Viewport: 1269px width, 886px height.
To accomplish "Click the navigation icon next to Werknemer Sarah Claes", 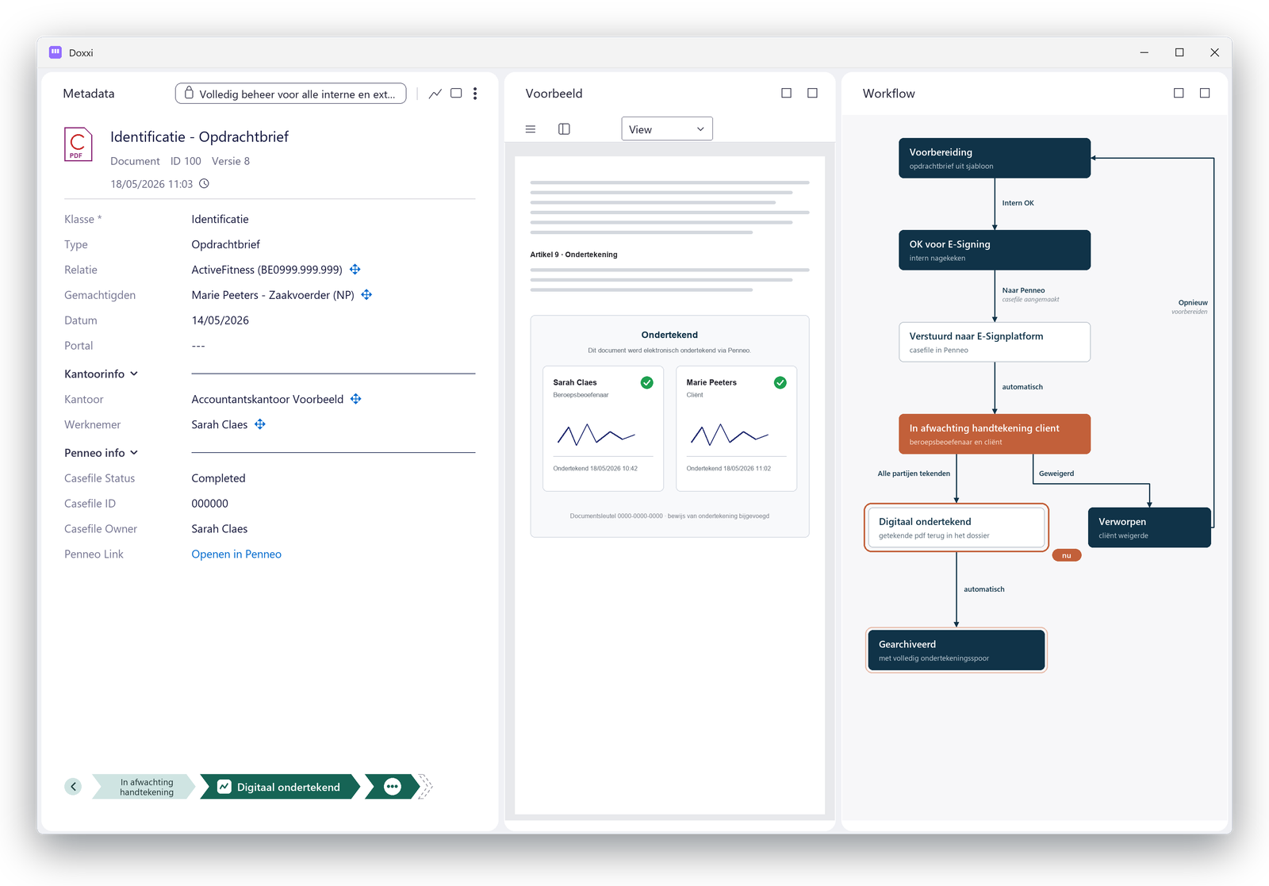I will (x=260, y=424).
